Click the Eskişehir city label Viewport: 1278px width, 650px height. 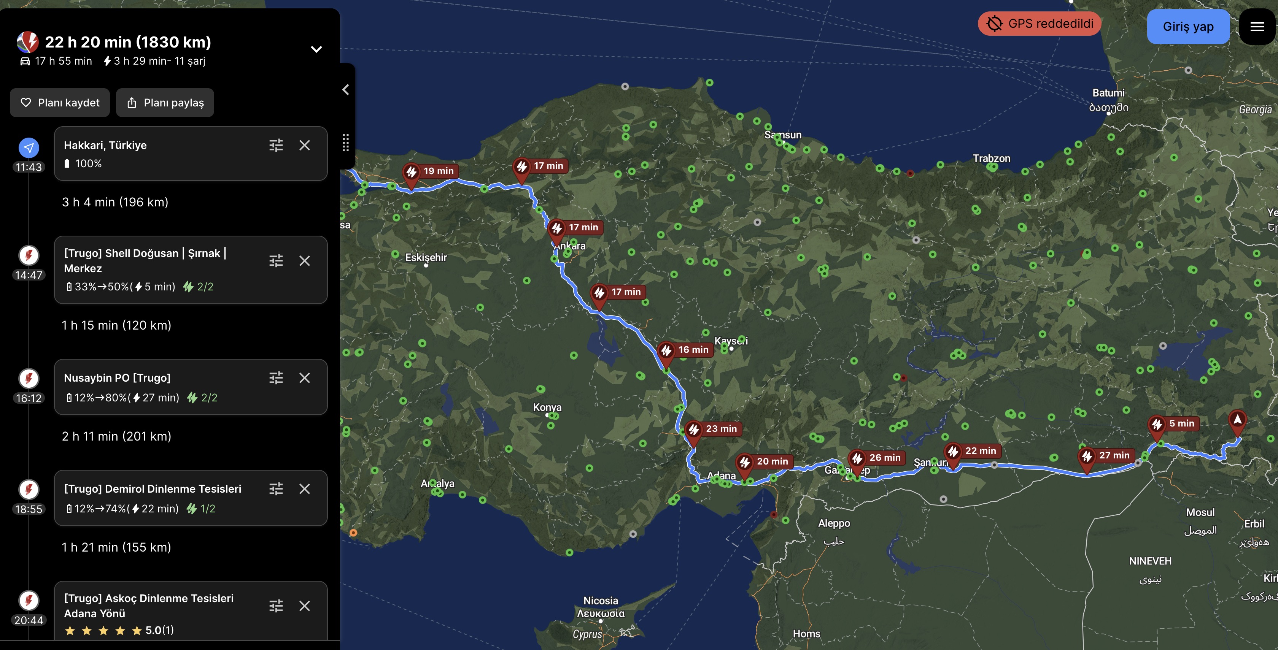coord(426,258)
